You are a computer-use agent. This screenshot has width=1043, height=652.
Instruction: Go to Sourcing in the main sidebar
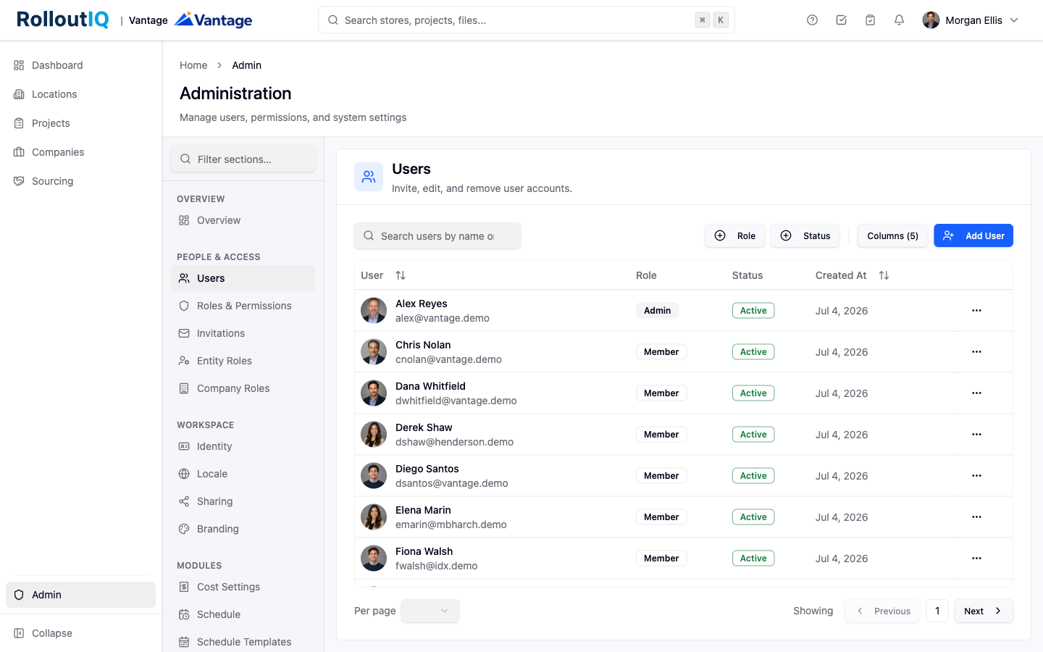point(80,181)
